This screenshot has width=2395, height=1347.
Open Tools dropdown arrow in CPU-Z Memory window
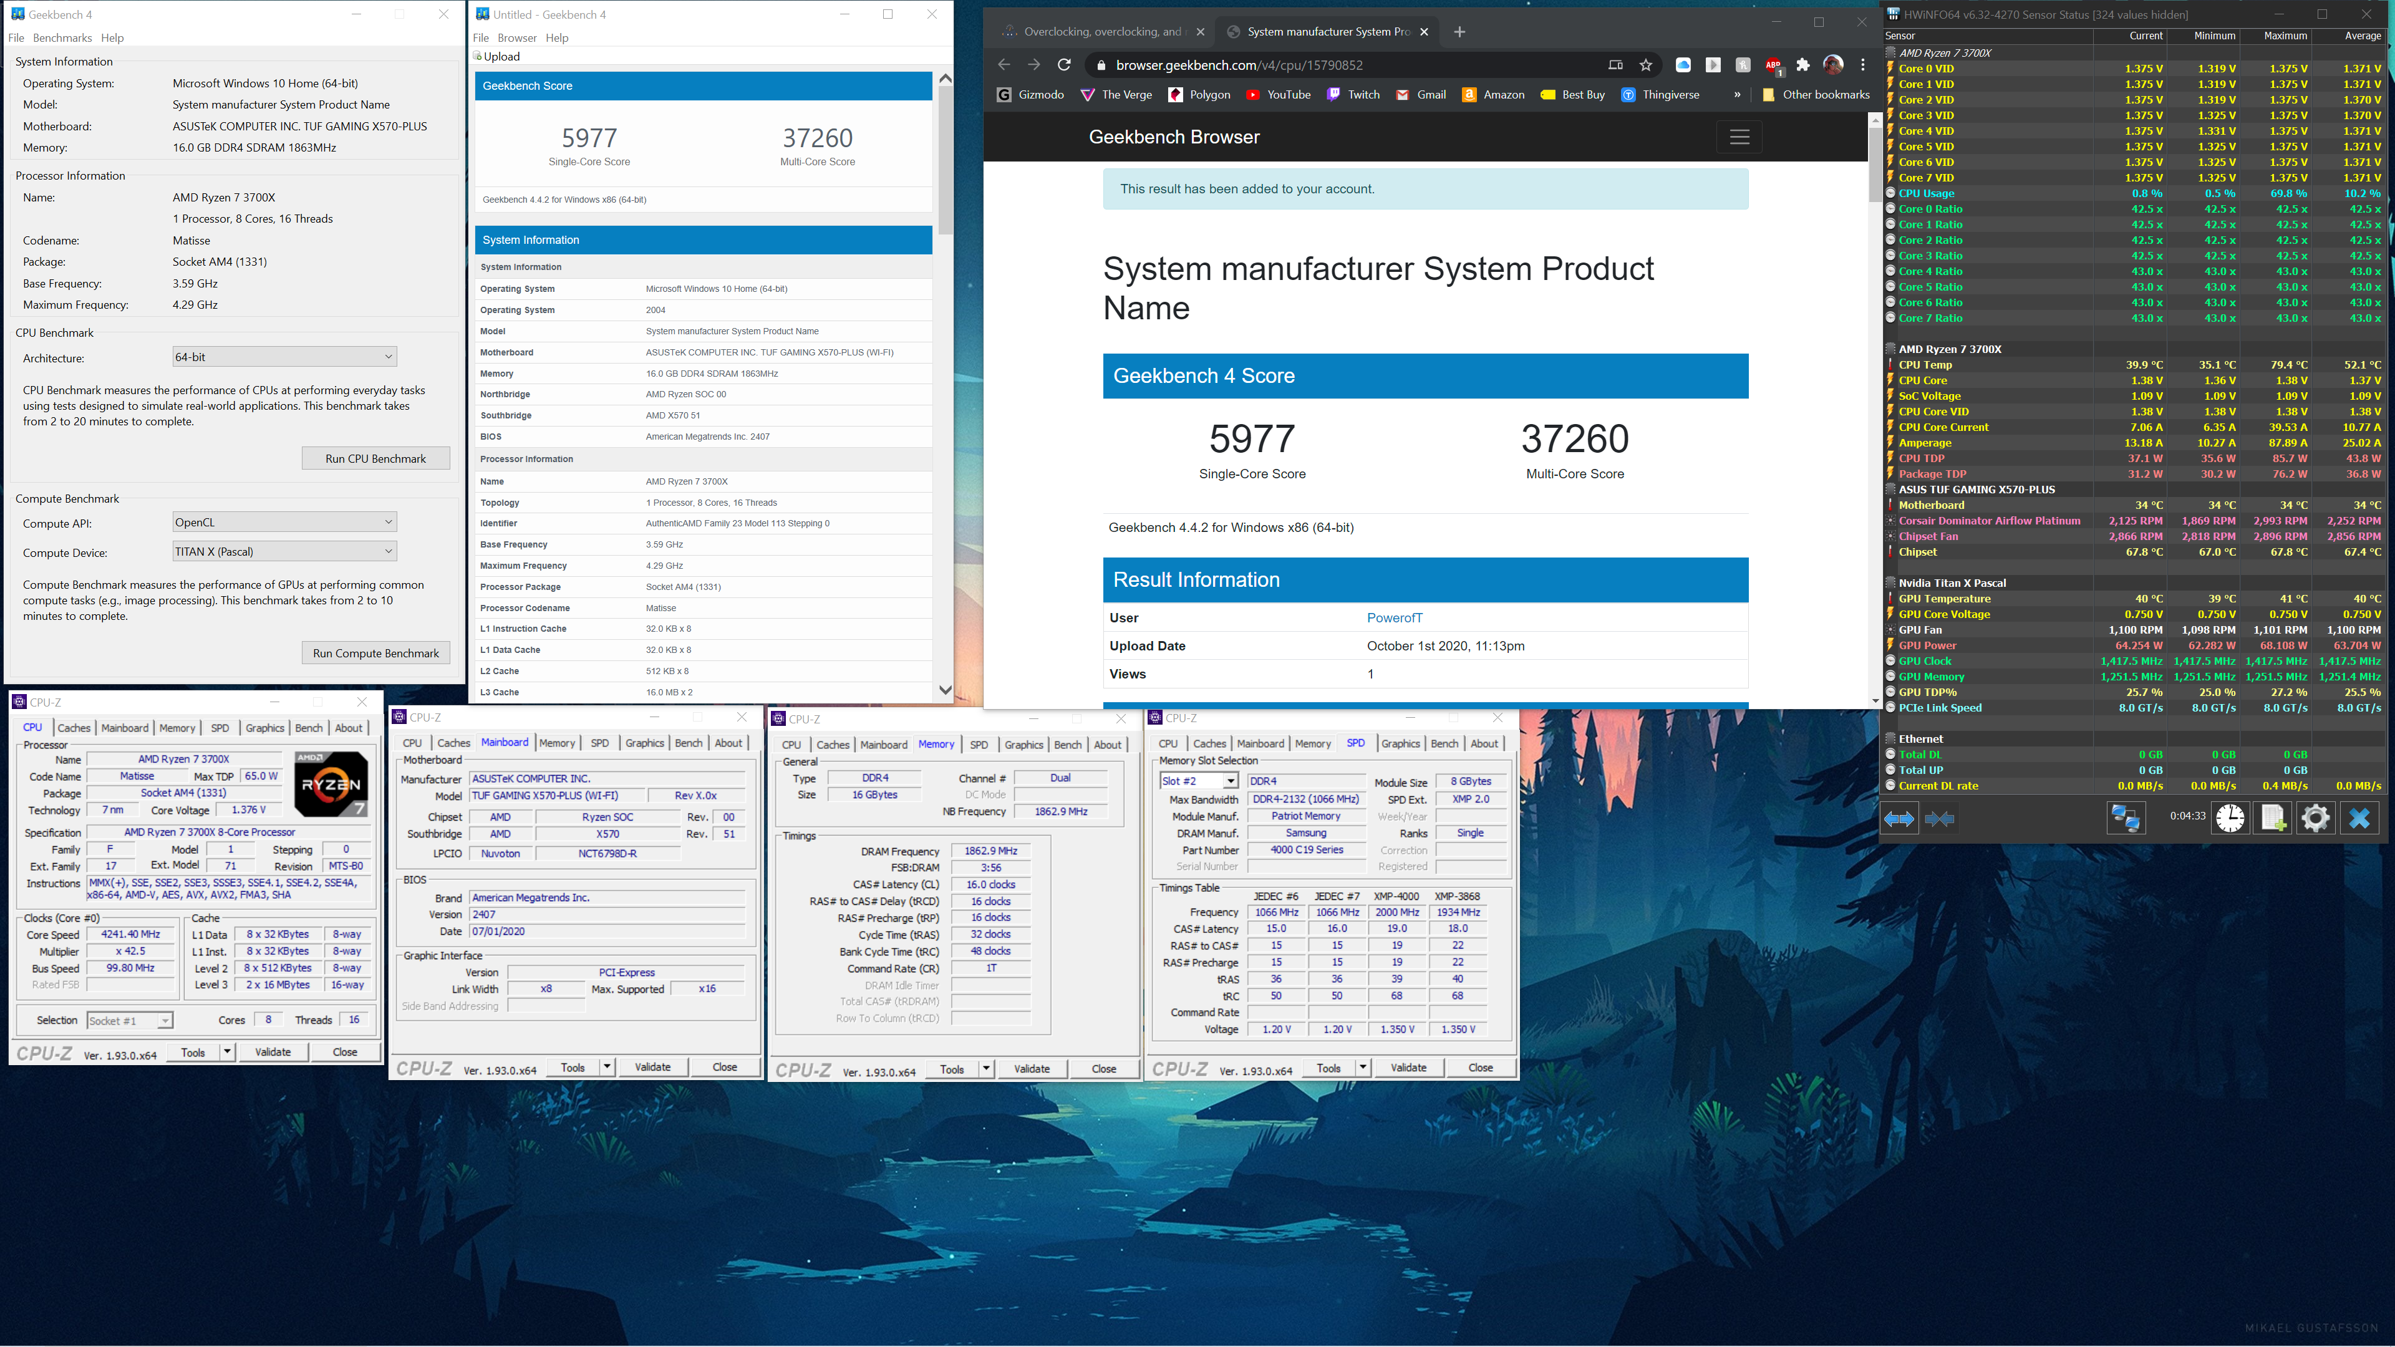(x=987, y=1069)
